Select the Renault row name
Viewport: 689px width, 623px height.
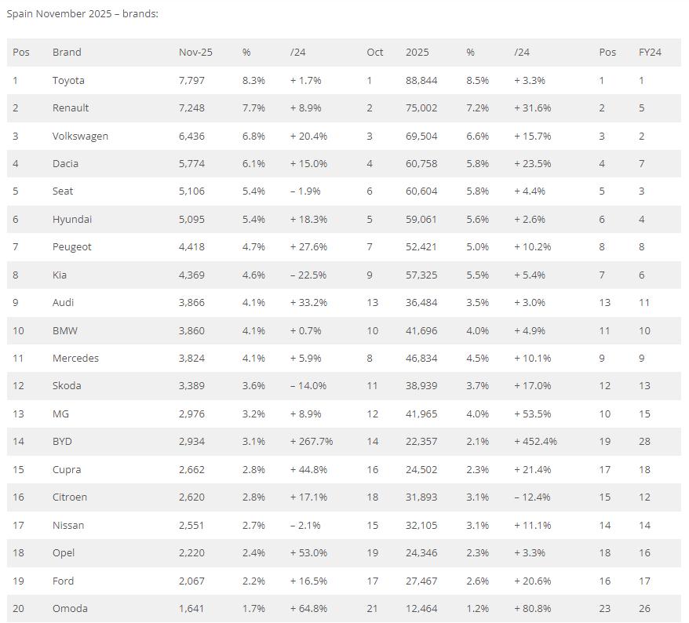click(x=71, y=108)
